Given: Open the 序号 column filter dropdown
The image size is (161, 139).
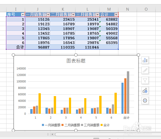Looking at the screenshot, I should pos(23,15).
